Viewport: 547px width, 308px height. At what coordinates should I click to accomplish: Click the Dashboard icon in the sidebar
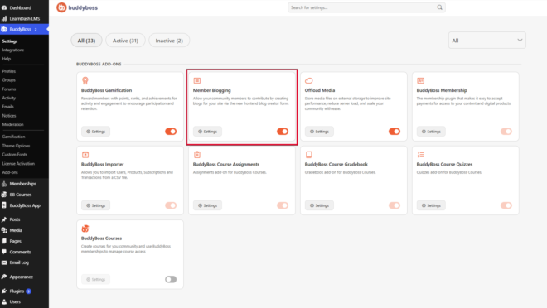pos(4,7)
